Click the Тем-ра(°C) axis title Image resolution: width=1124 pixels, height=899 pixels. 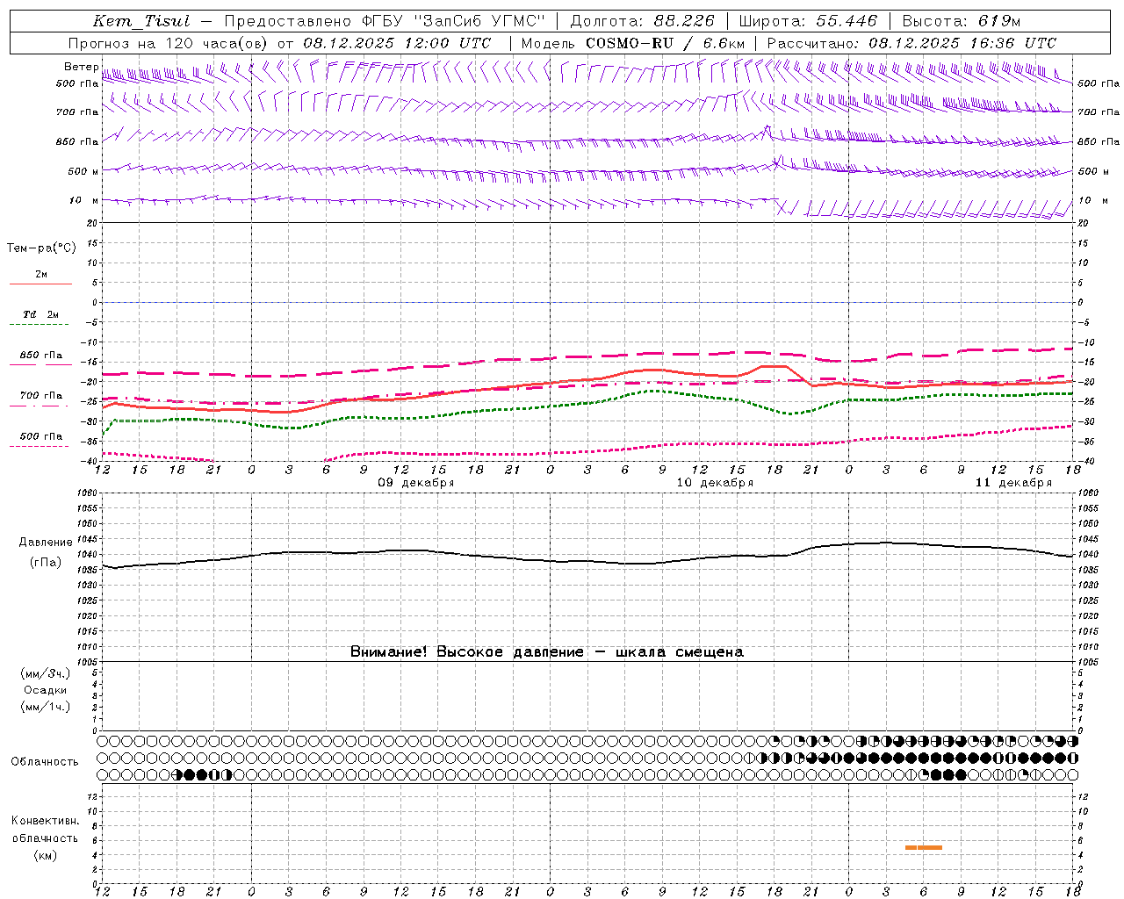(41, 248)
